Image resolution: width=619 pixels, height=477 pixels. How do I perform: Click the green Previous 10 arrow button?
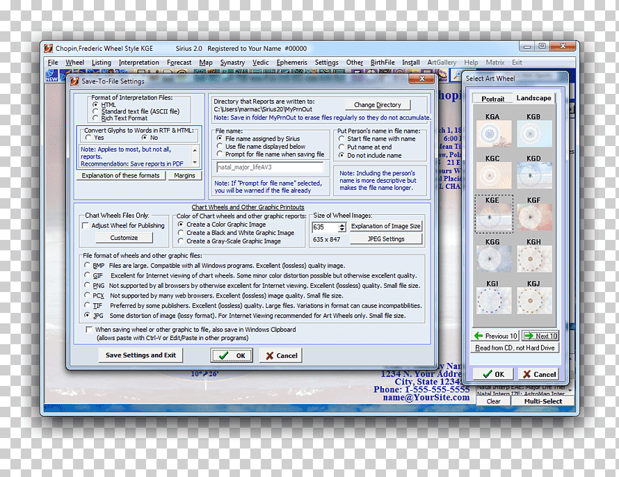(x=495, y=336)
